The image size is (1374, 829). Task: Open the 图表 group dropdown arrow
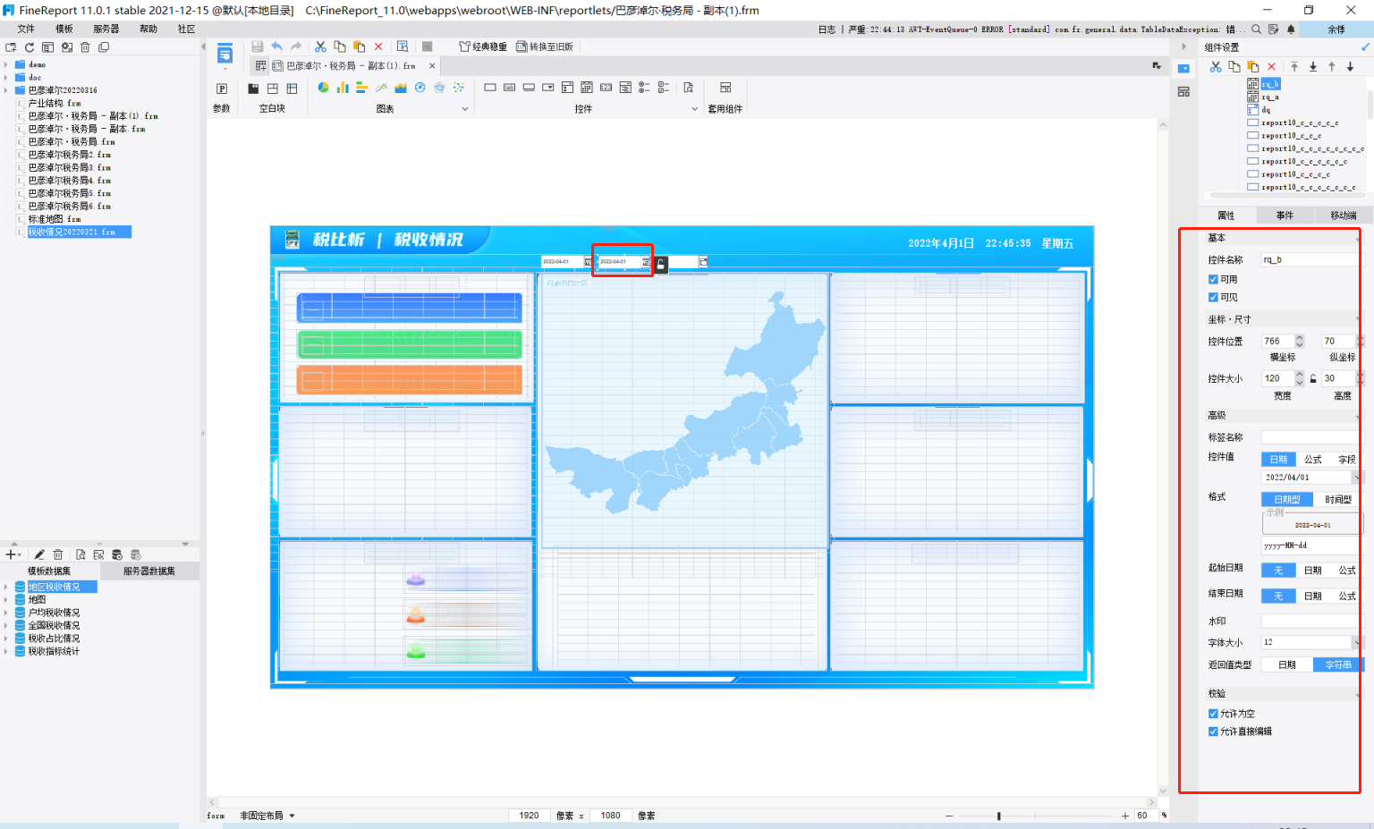tap(465, 109)
